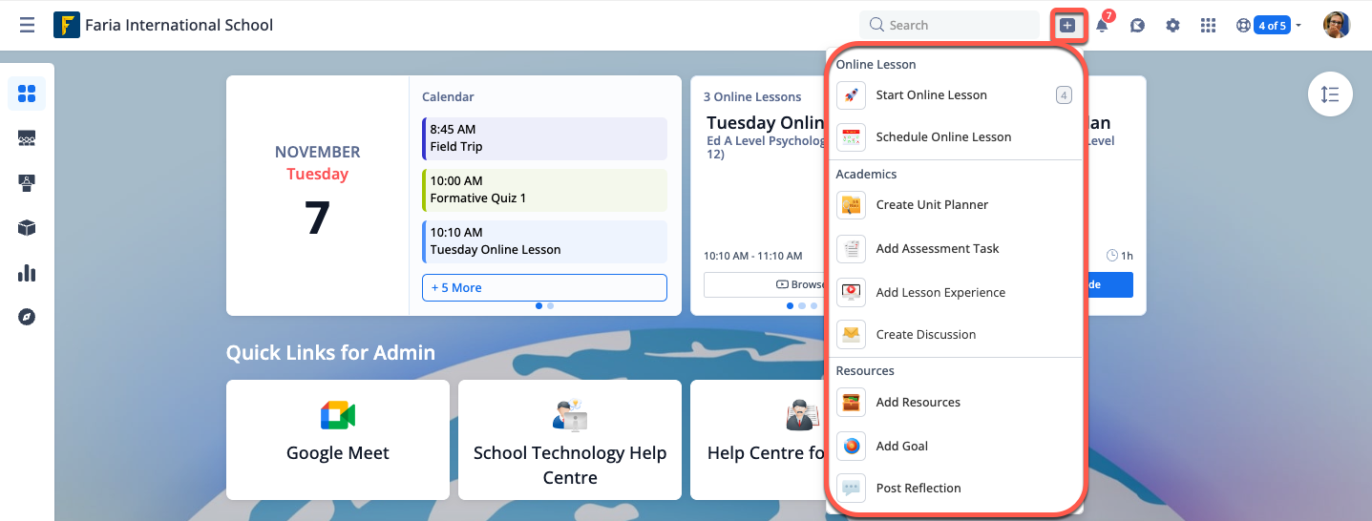Viewport: 1372px width, 521px height.
Task: Open the cube icon in sidebar
Action: coord(27,227)
